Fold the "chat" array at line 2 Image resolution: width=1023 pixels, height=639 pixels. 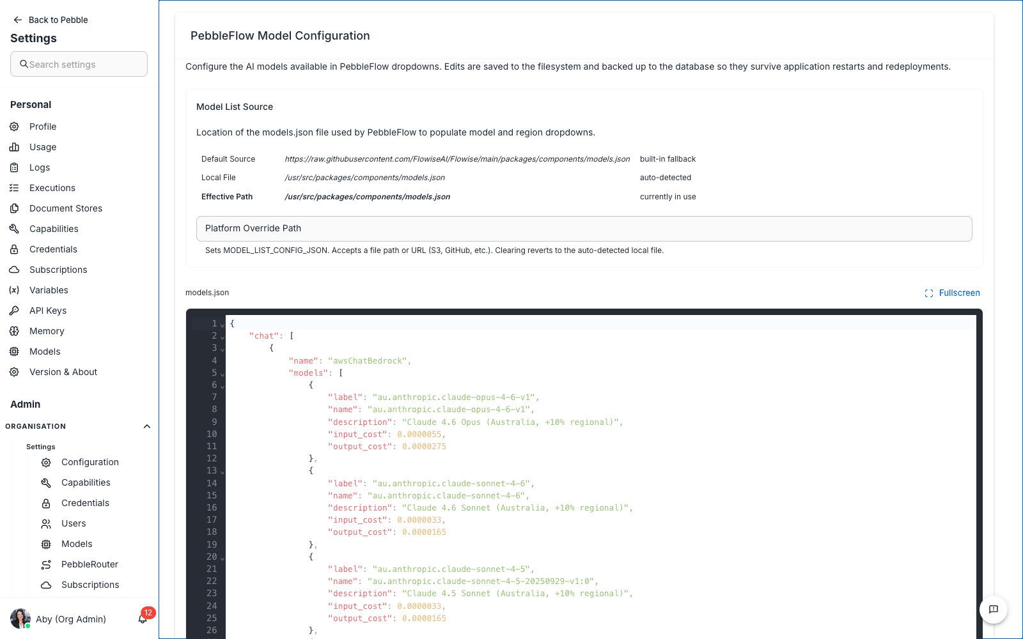tap(223, 337)
